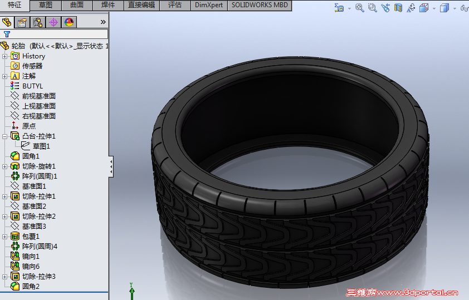Select the 切除-拉伸1 cut-extrude icon
This screenshot has width=469, height=300.
point(15,196)
